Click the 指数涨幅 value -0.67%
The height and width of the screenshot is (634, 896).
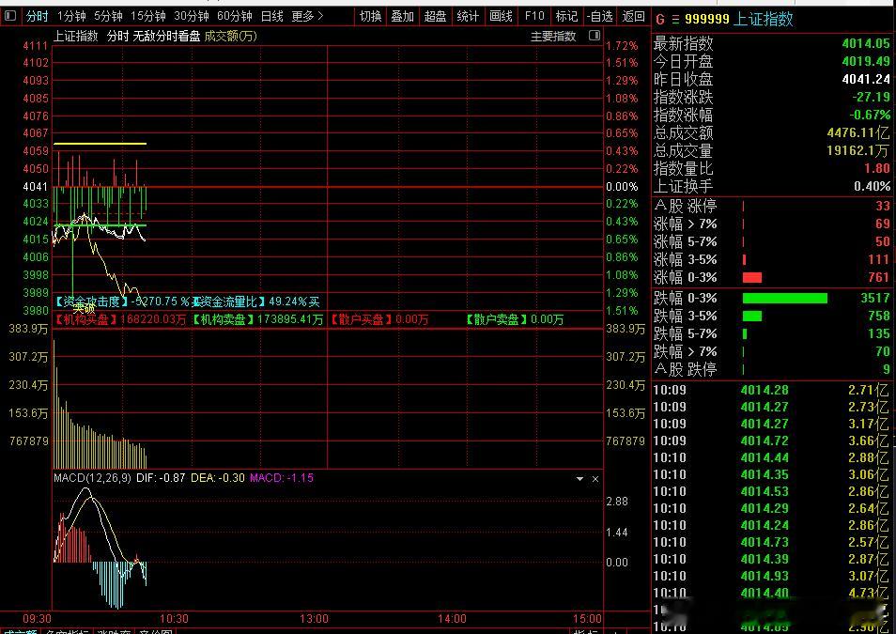(869, 115)
